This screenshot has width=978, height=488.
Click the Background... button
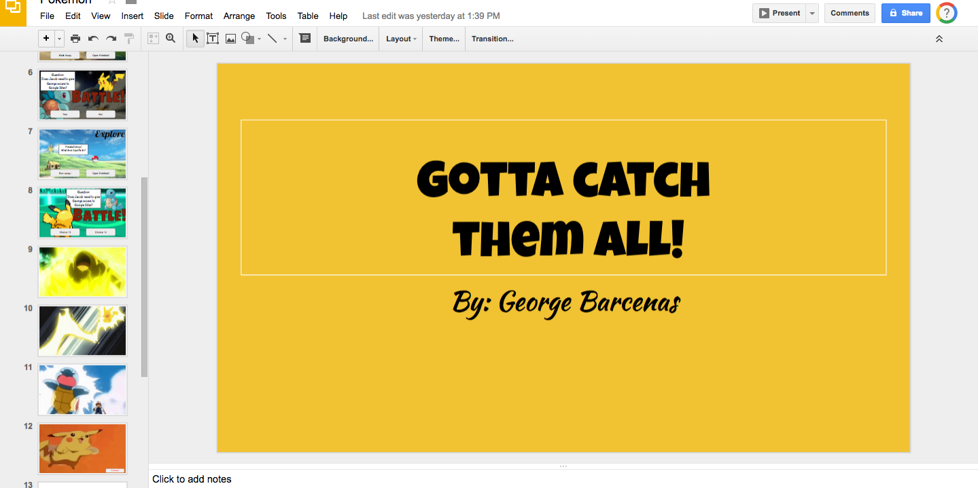(348, 39)
